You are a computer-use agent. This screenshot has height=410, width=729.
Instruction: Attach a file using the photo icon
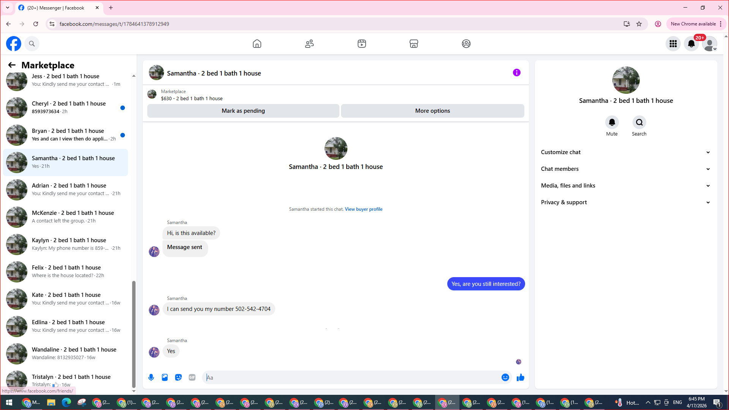(x=165, y=377)
